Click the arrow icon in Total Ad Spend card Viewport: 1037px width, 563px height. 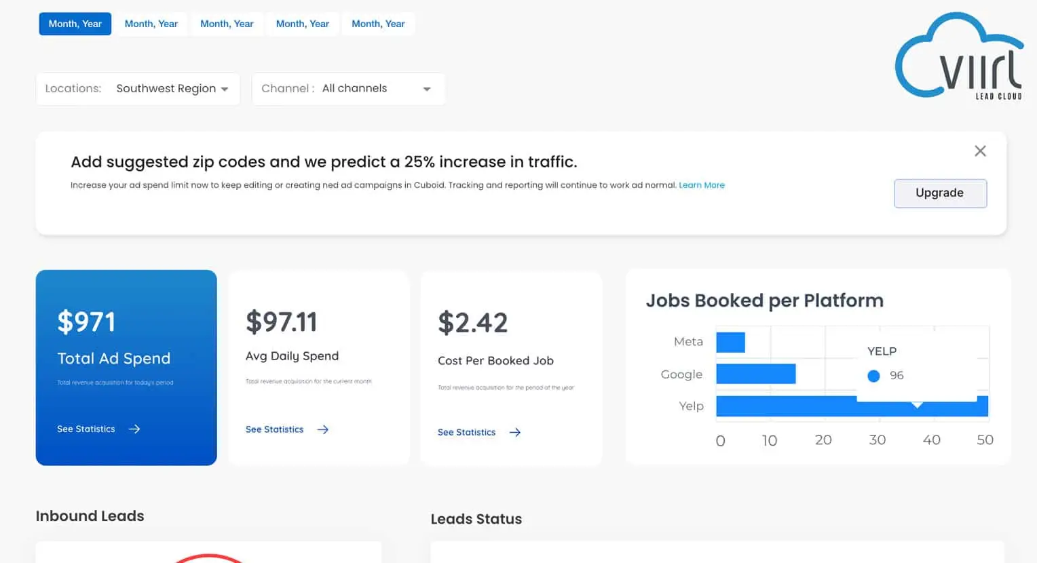134,429
